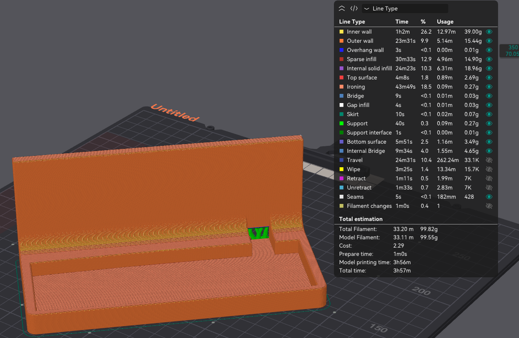
Task: Toggle Outer wall visibility eye
Action: [x=489, y=41]
